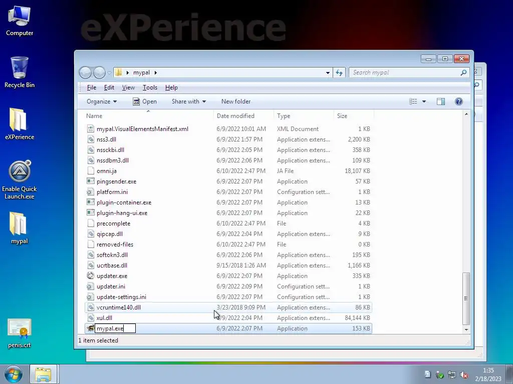The width and height of the screenshot is (513, 384).
Task: Click the volume muted tray icon
Action: [x=463, y=375]
